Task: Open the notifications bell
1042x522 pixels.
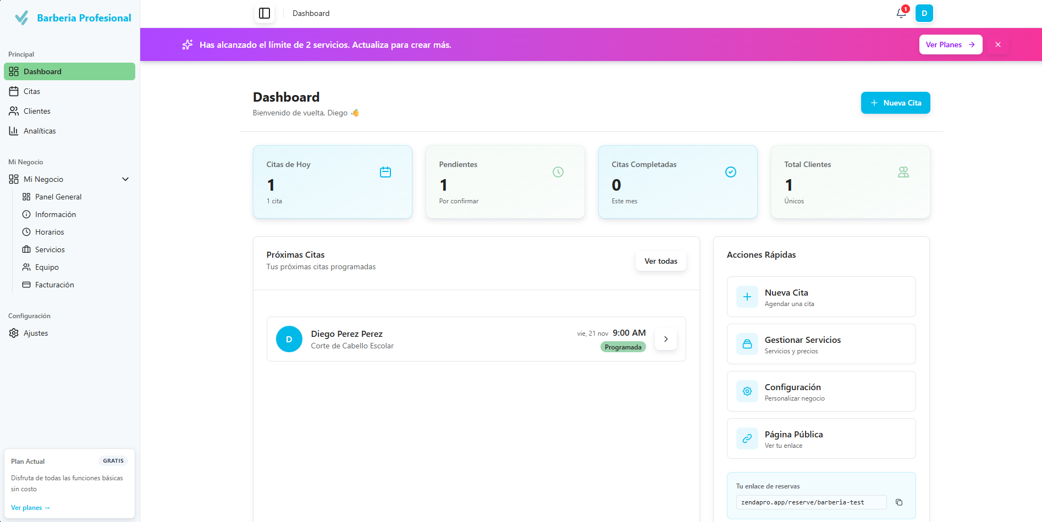Action: [x=901, y=13]
